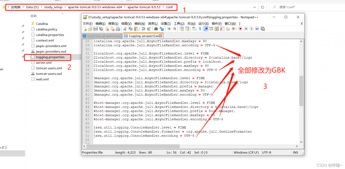
Task: Toggle Show All Characters pilcrow icon
Action: [200, 29]
